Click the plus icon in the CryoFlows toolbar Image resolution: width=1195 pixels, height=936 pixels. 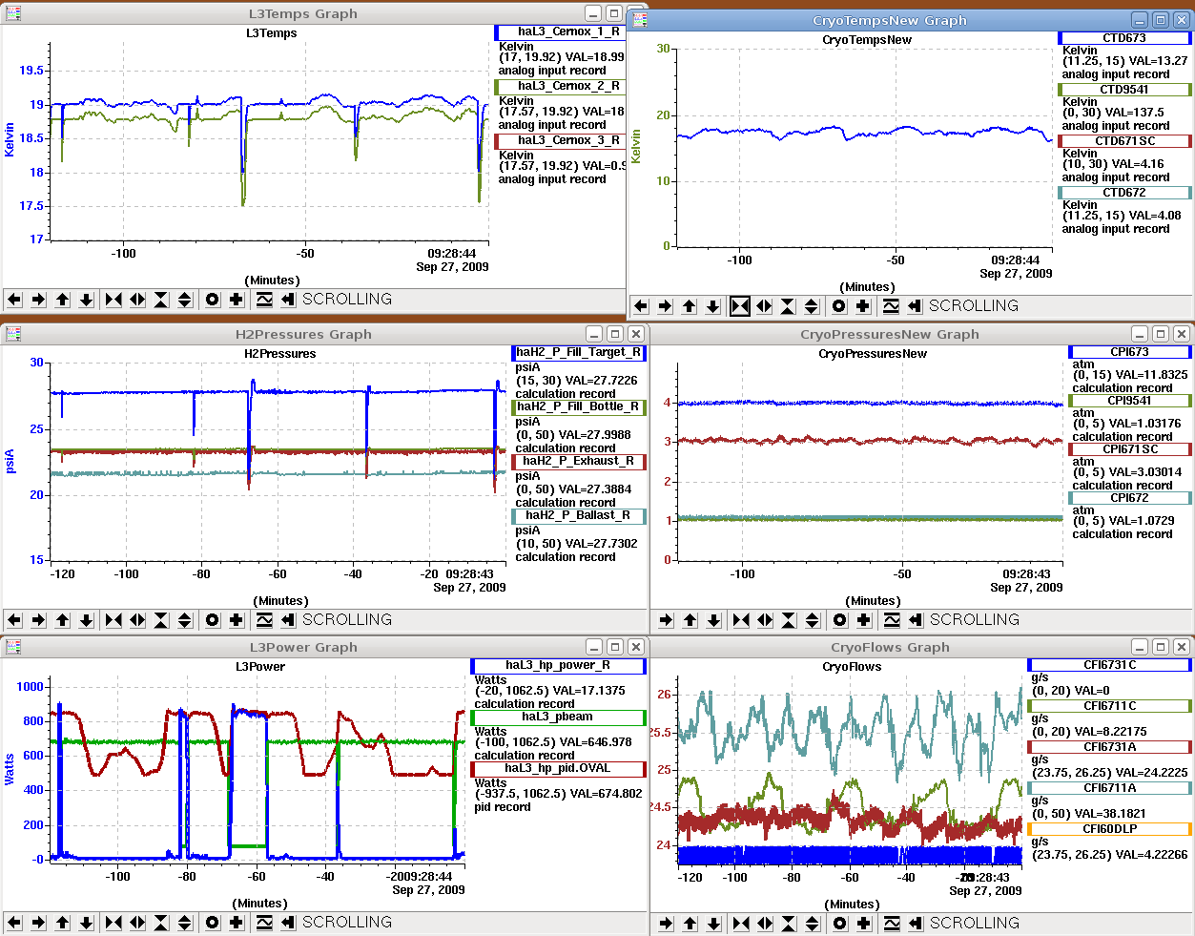tap(864, 924)
